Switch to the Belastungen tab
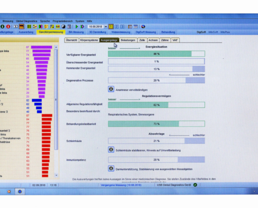258x208 pixels. [128, 40]
